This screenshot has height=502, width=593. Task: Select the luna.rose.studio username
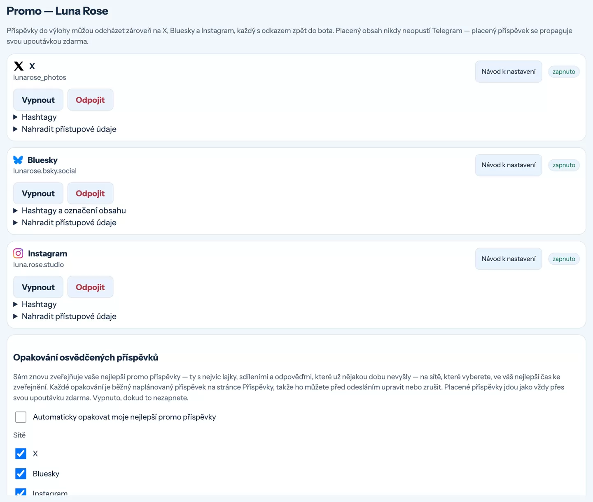point(38,265)
